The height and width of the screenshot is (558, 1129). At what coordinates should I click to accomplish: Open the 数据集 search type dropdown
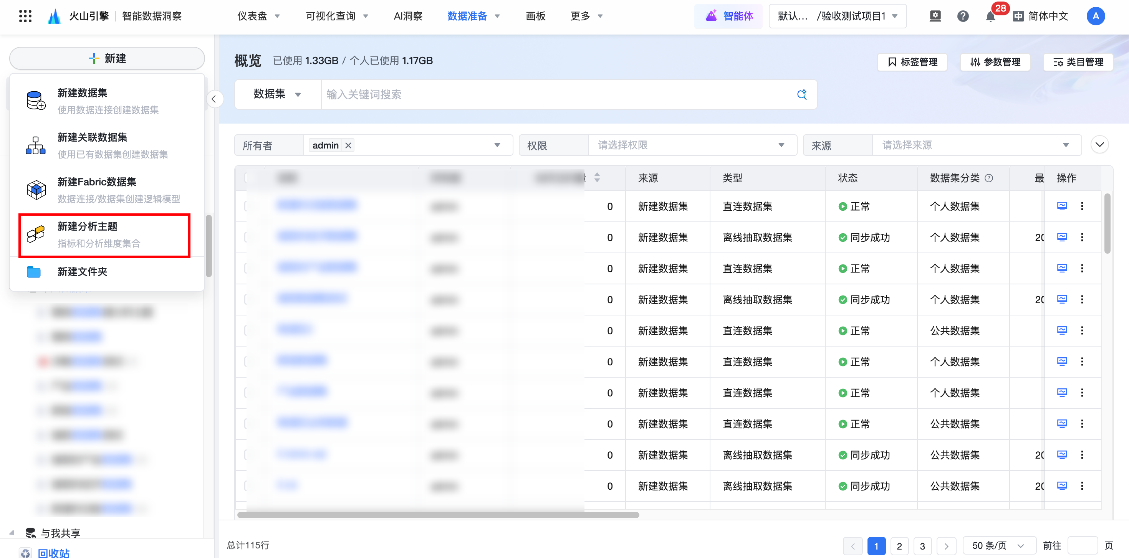coord(277,94)
